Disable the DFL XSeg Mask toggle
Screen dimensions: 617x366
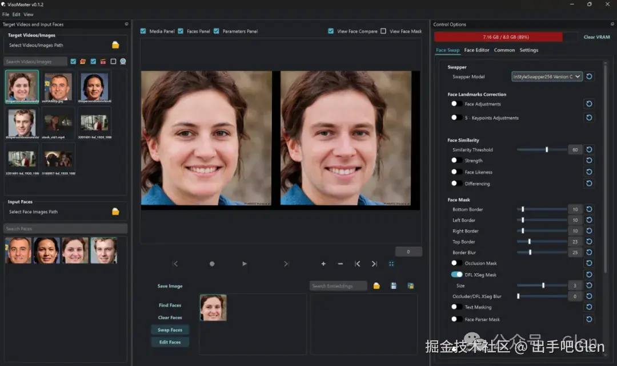(456, 275)
